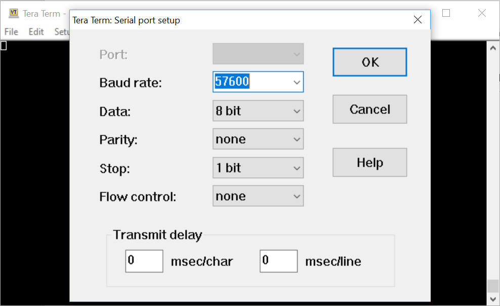Expand the Baud rate dropdown arrow
This screenshot has width=500, height=306.
tap(297, 82)
